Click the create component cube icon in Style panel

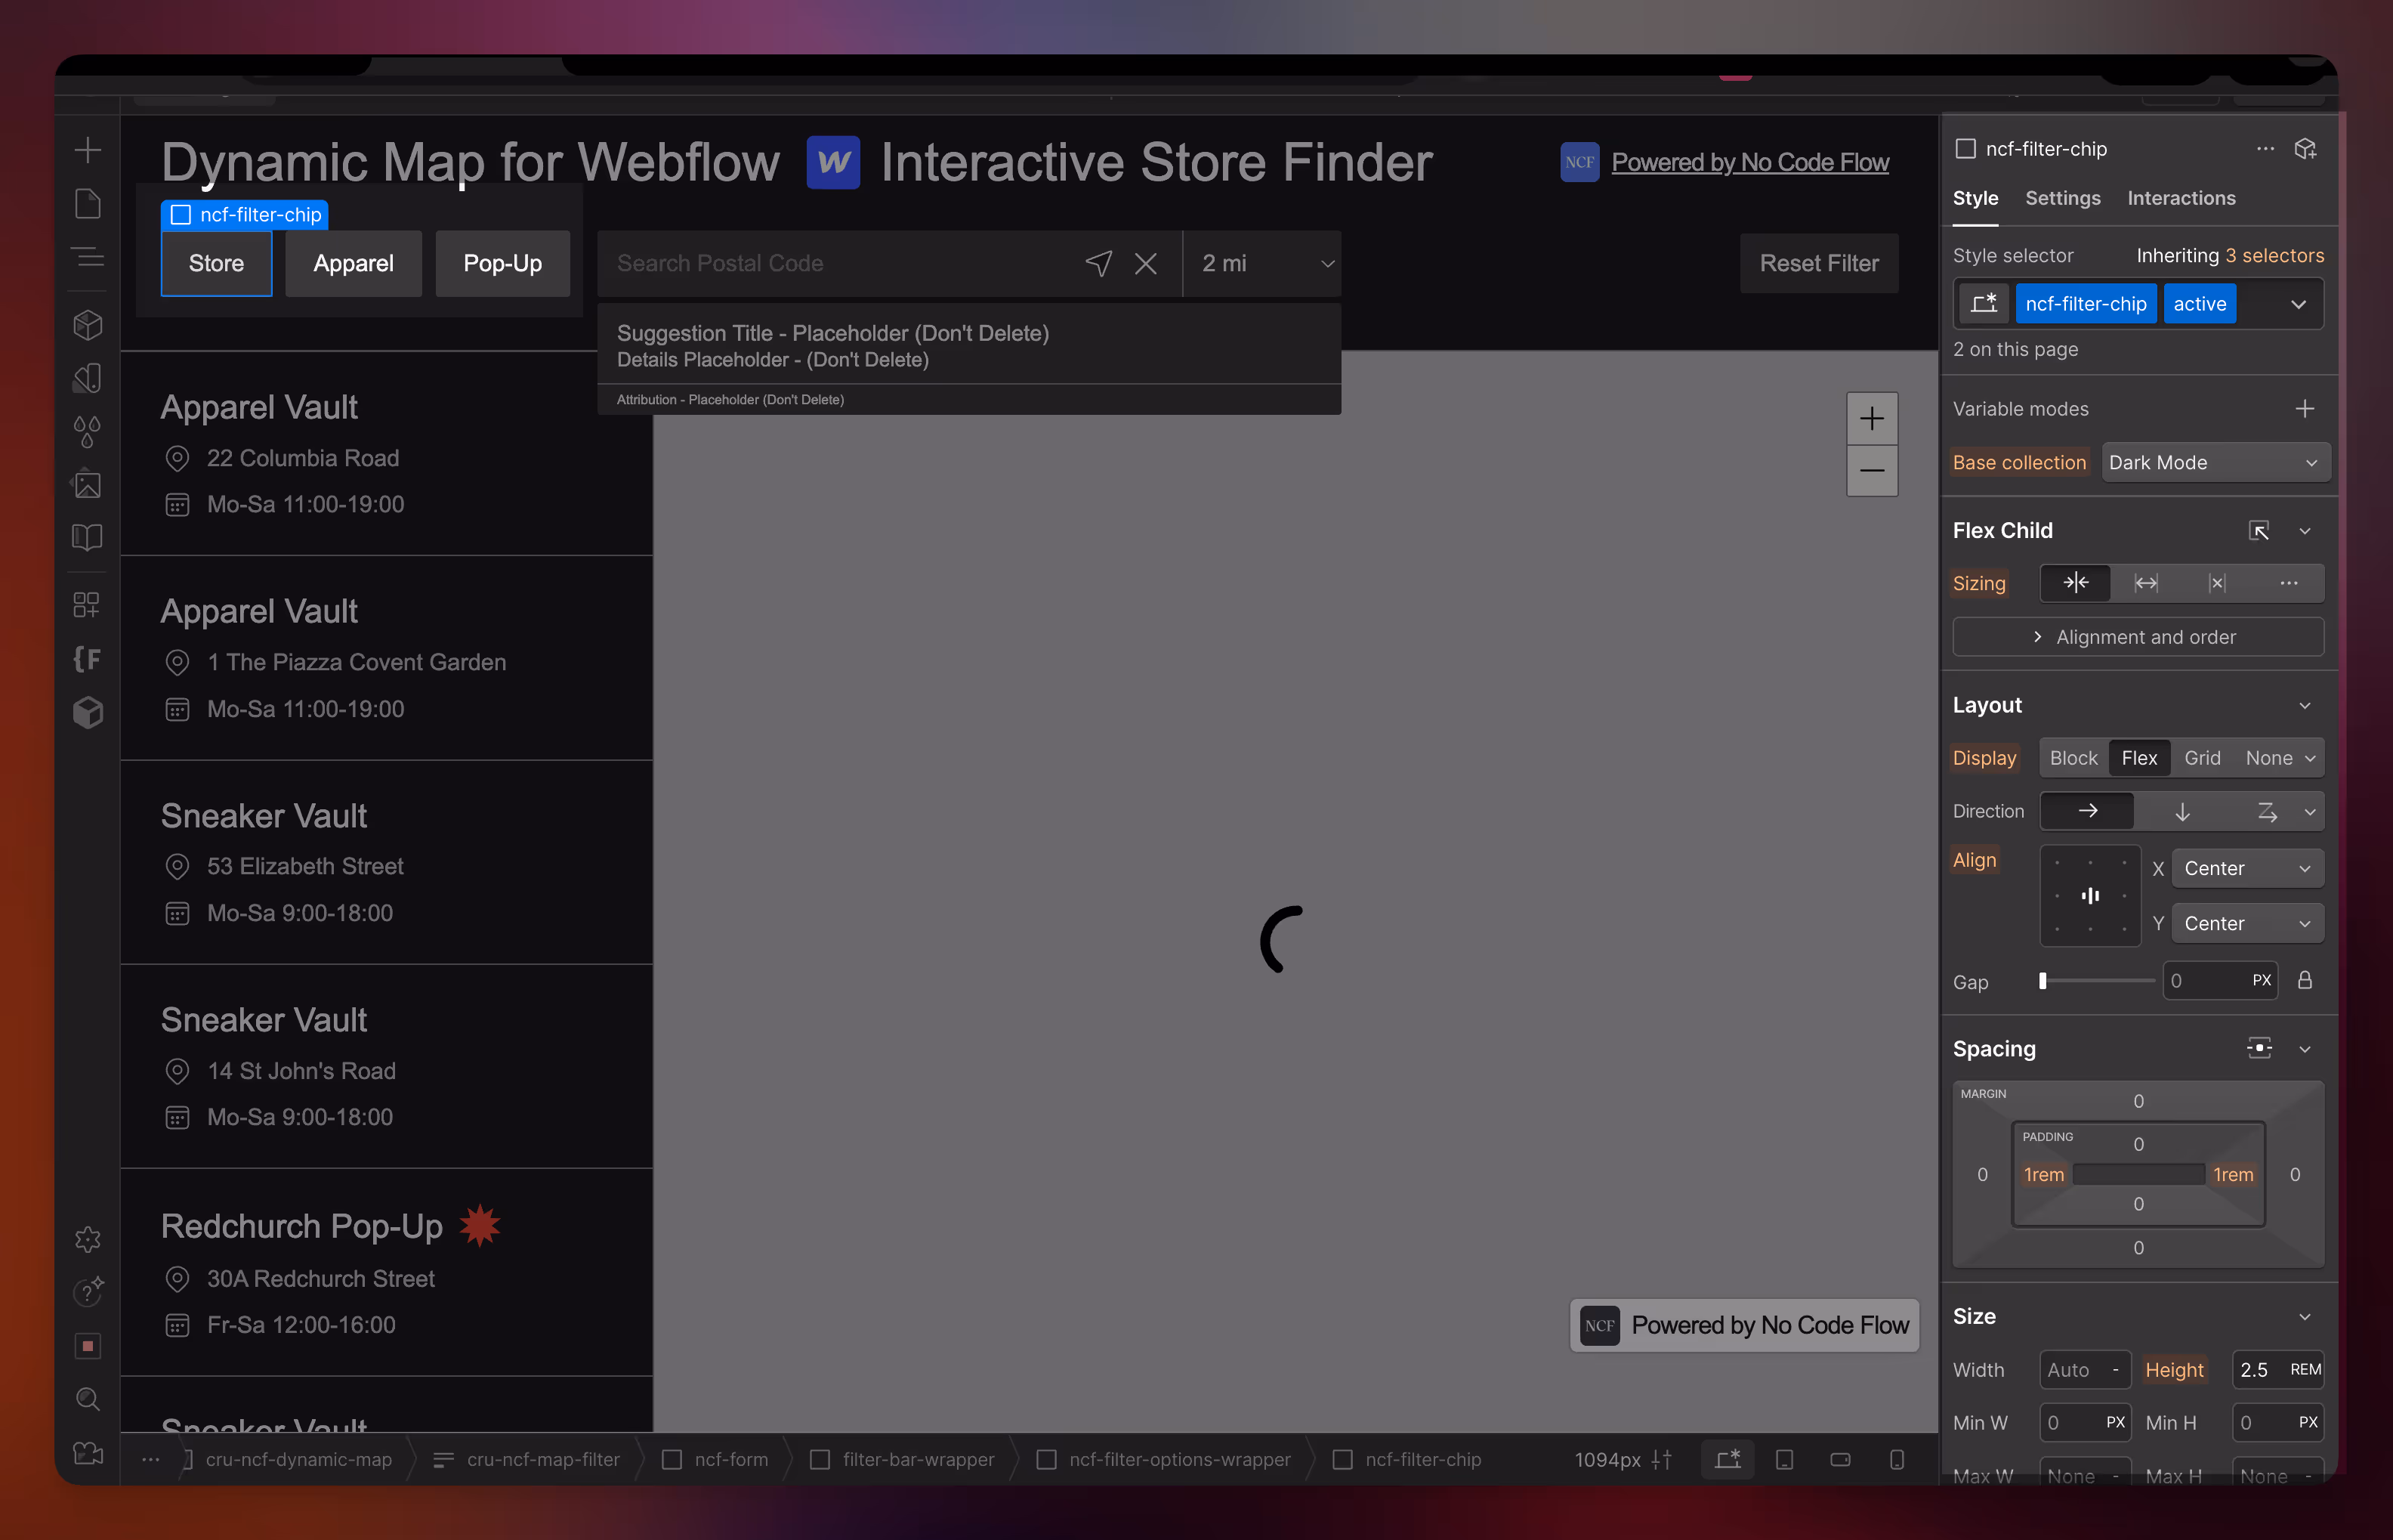click(x=2305, y=149)
